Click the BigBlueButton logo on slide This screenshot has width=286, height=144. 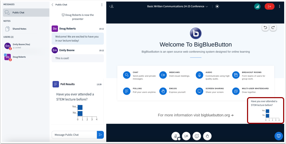click(x=196, y=33)
